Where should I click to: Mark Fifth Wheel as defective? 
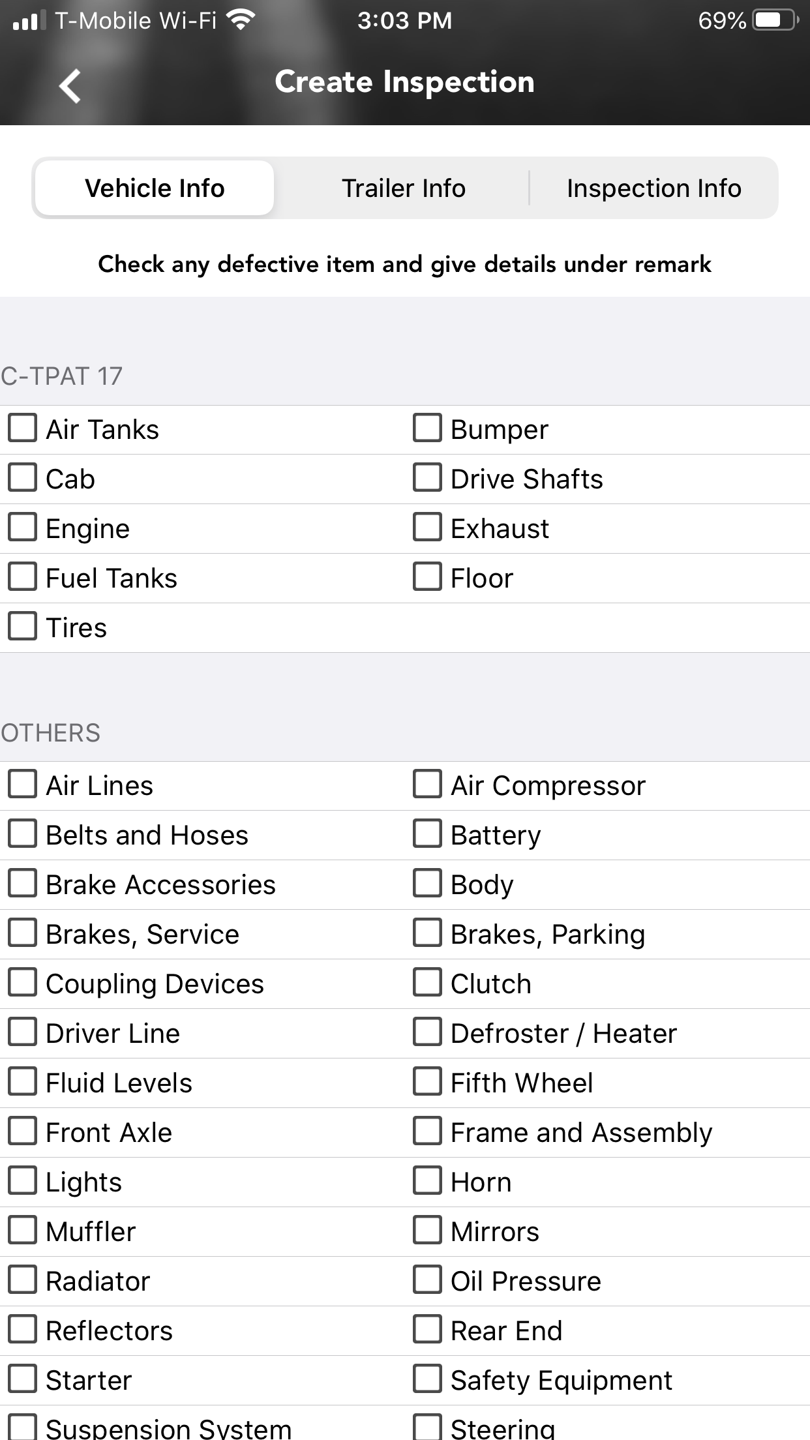[428, 1082]
